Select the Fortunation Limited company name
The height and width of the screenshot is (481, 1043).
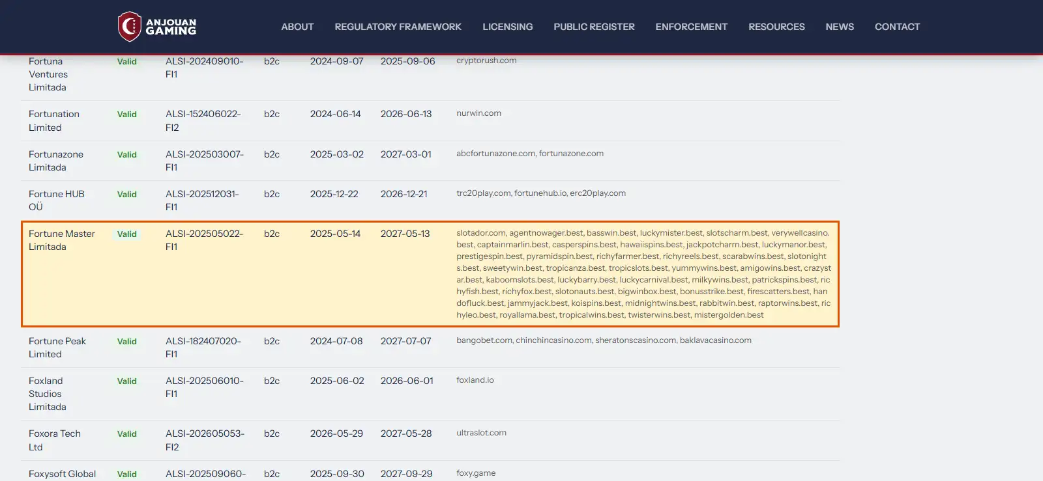tap(54, 120)
